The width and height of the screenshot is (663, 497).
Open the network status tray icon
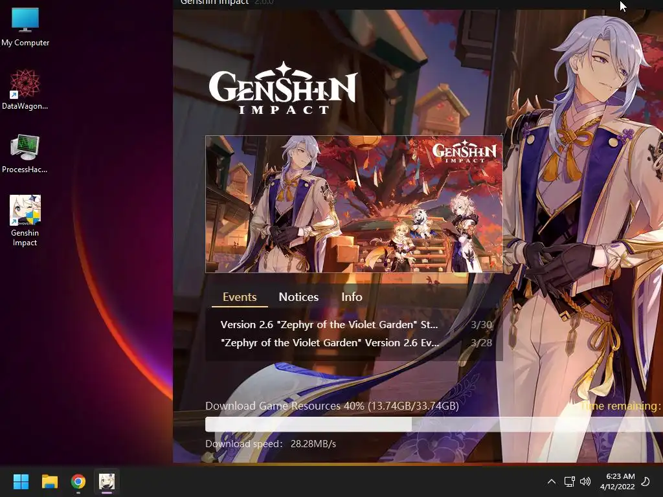(569, 481)
